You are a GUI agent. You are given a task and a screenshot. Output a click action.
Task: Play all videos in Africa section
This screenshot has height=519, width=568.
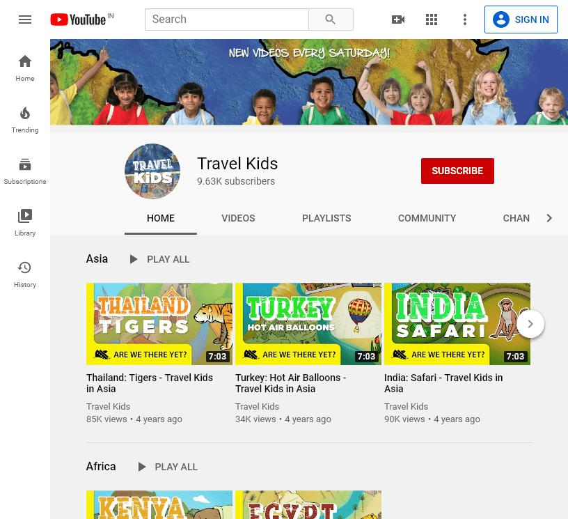(168, 467)
